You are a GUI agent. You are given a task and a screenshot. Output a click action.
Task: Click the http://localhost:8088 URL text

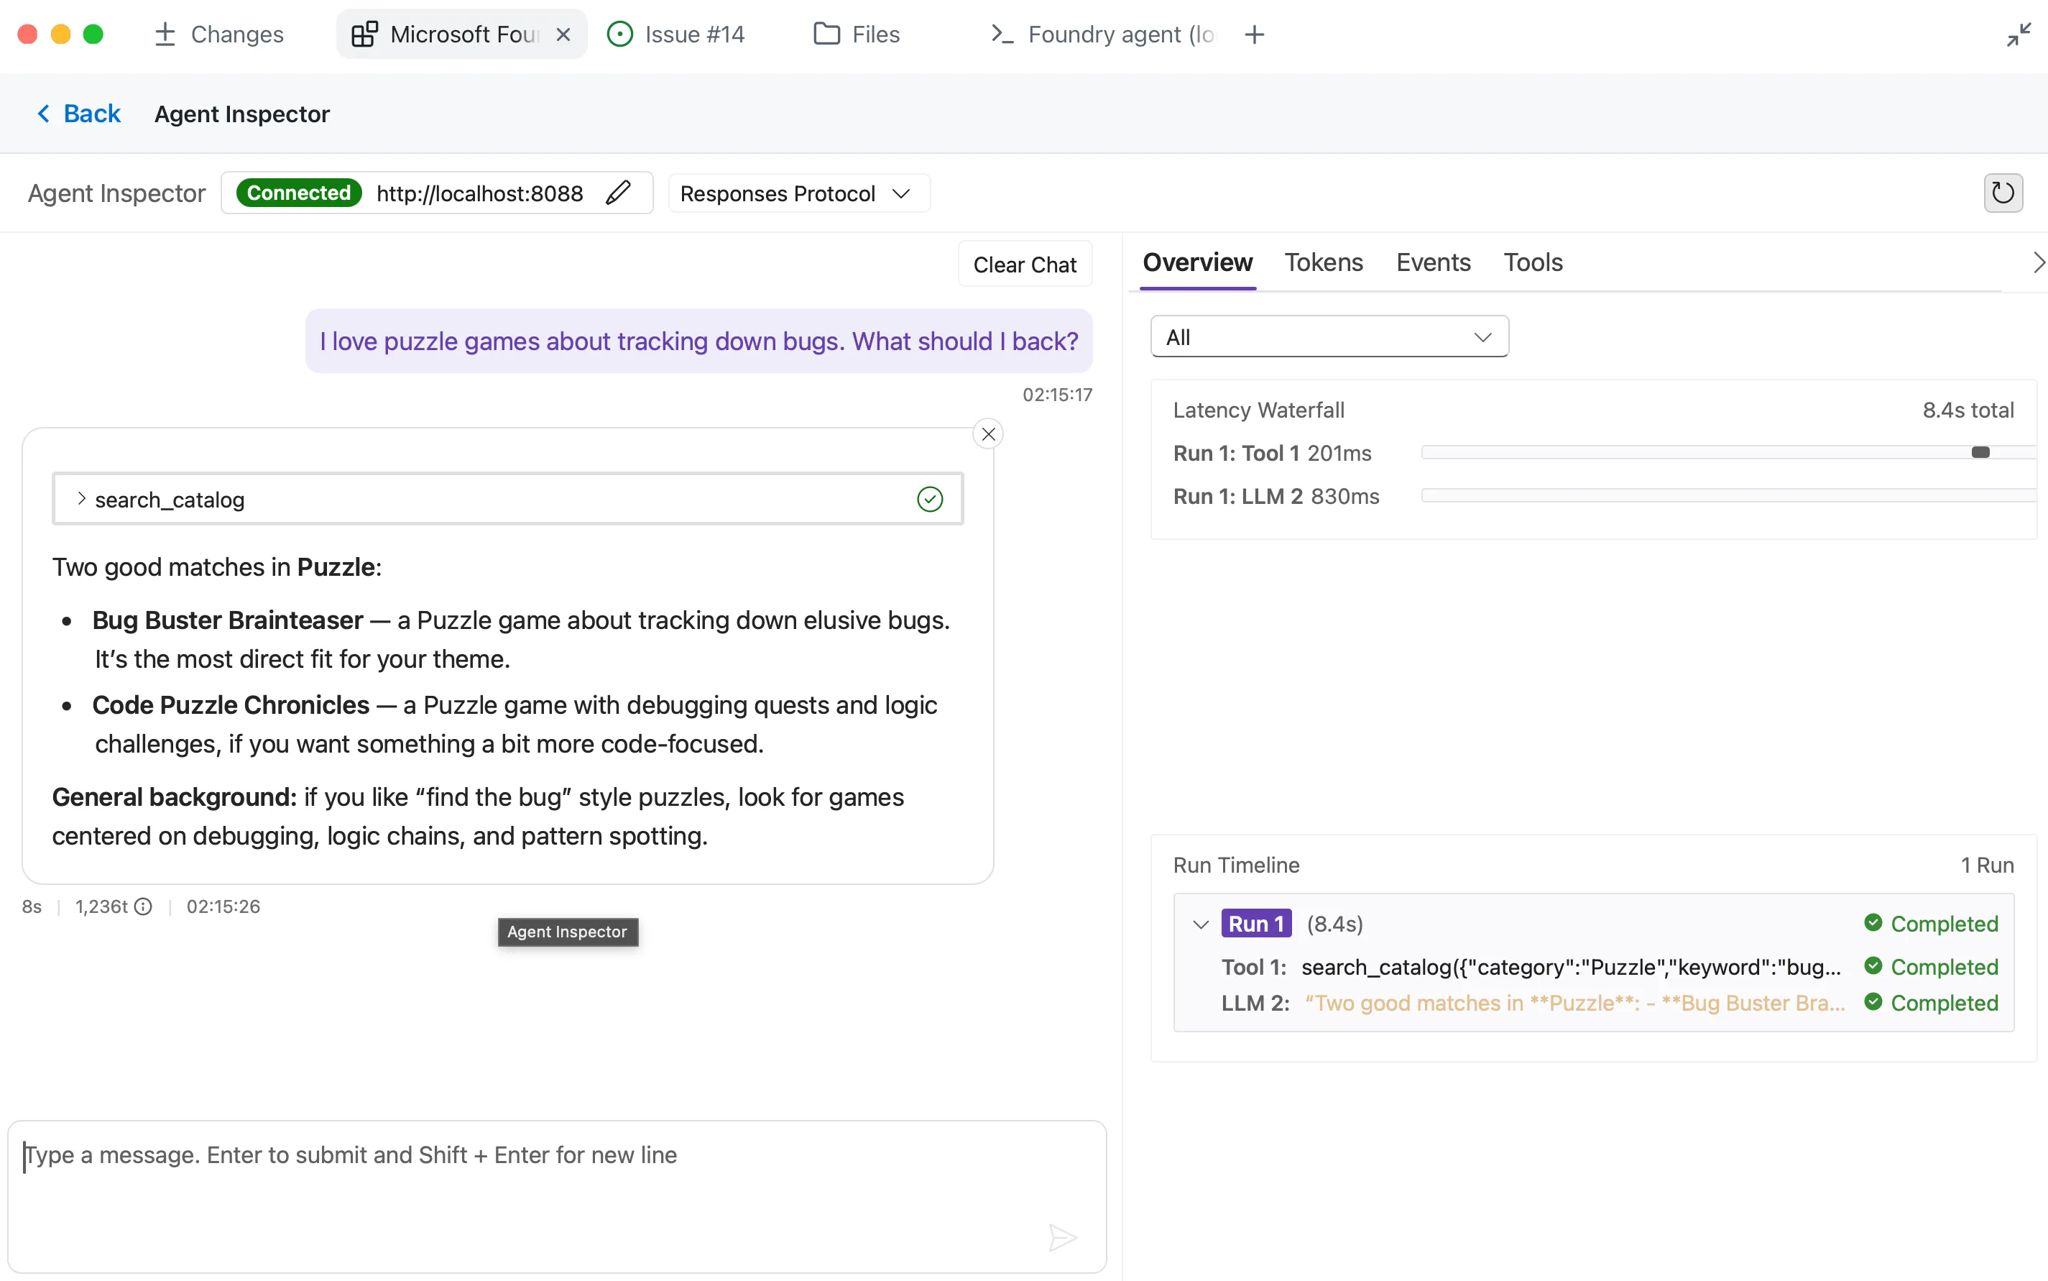click(x=479, y=194)
